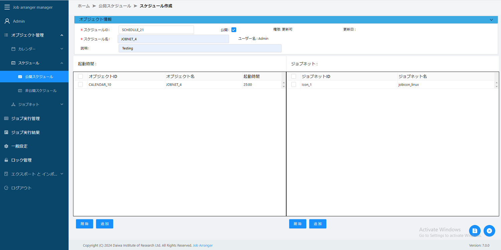
Task: Select the ジョブ実行管理 grid icon
Action: 6,118
